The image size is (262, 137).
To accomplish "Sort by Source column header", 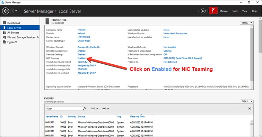I will 81,117.
